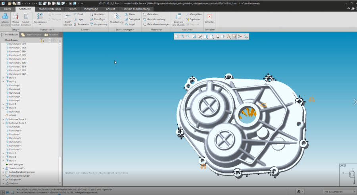Click the zoom in magnifier icon
This screenshot has width=357, height=195.
182,37
